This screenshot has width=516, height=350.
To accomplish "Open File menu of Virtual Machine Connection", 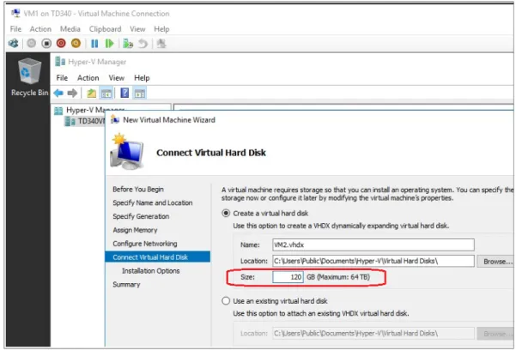I will point(15,29).
